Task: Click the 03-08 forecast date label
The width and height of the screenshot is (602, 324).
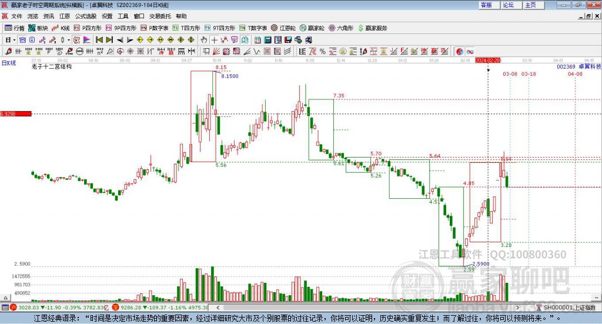Action: 510,74
